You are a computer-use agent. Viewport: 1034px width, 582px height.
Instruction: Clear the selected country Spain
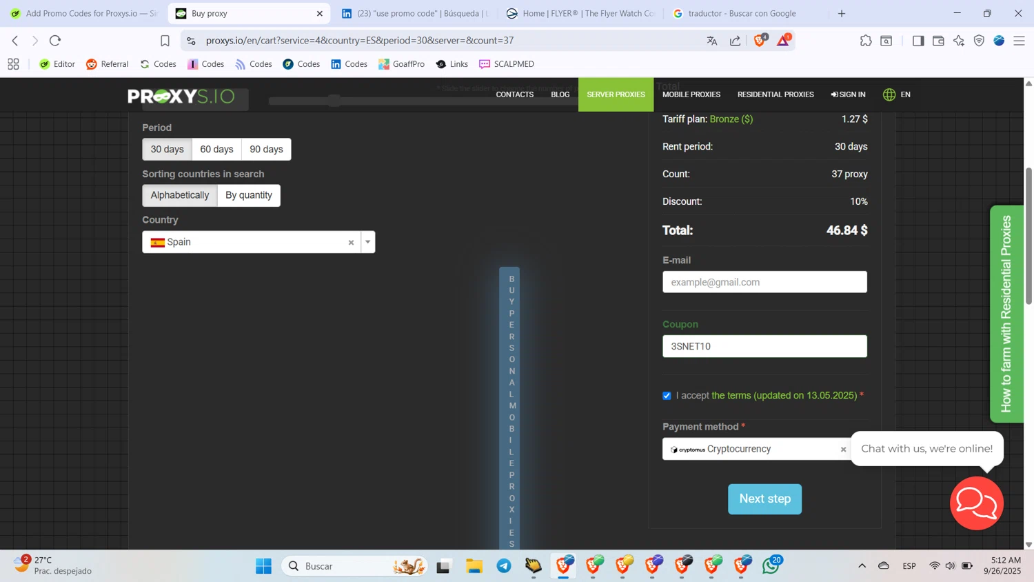351,243
